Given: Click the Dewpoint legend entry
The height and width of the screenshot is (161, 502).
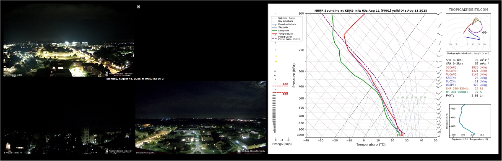Looking at the screenshot, I should [x=282, y=31].
